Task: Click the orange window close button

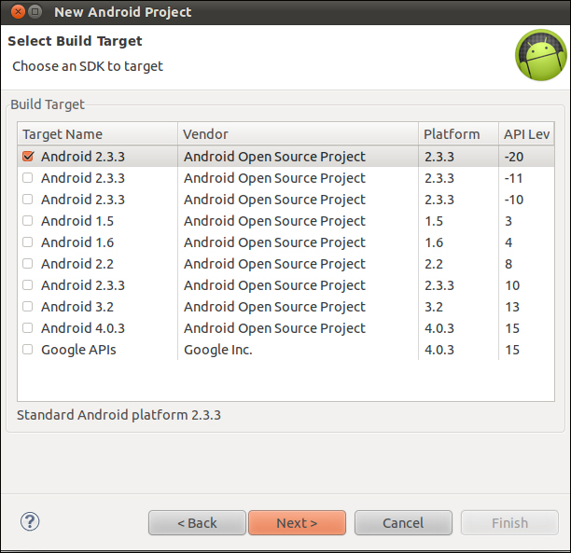Action: coord(18,12)
